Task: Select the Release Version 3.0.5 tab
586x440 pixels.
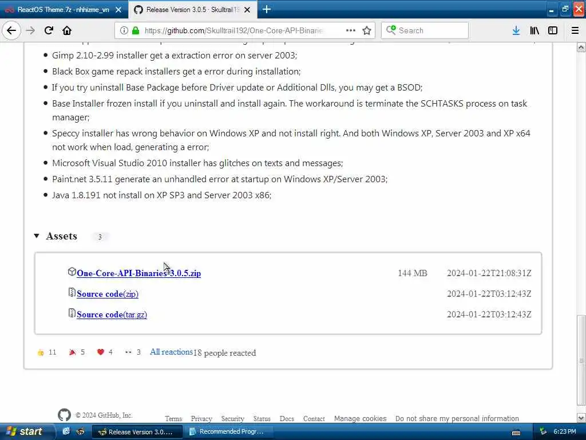Action: click(192, 10)
